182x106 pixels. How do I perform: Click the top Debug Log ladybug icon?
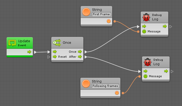[146, 17]
